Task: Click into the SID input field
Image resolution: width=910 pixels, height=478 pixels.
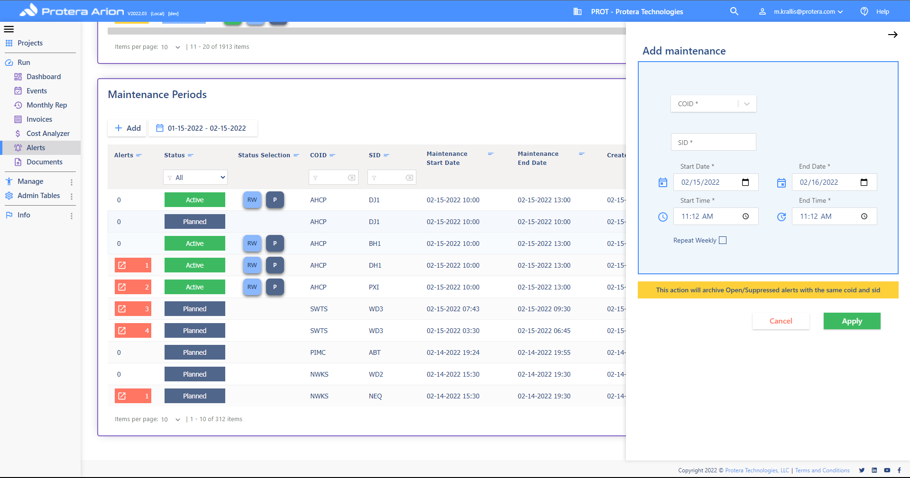Action: pos(713,142)
